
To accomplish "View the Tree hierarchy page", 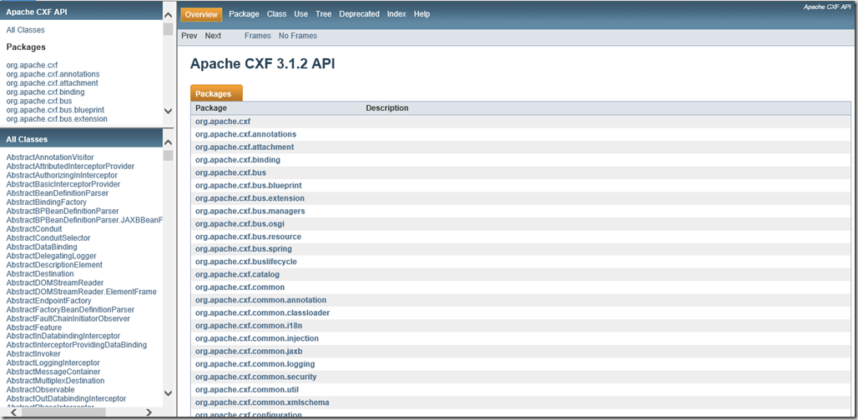I will pos(323,14).
